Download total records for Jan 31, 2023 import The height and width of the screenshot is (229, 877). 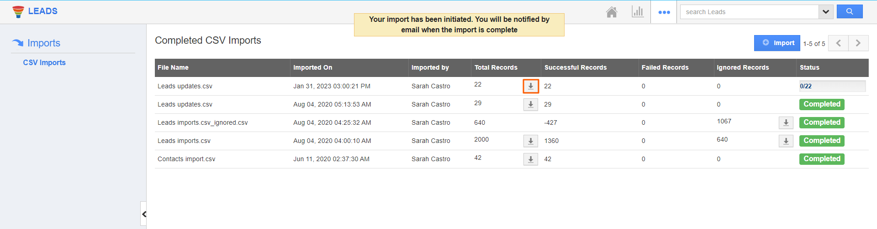(x=531, y=86)
